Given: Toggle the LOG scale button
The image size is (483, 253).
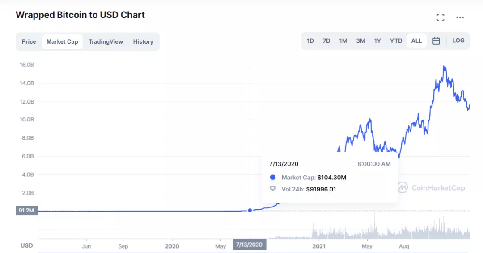Looking at the screenshot, I should coord(458,41).
